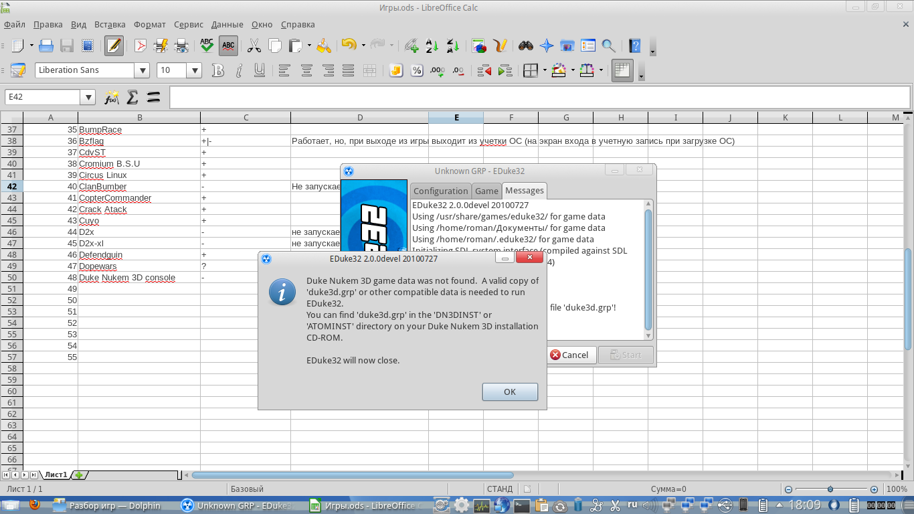914x514 pixels.
Task: Open the Navigator star icon
Action: tap(547, 46)
